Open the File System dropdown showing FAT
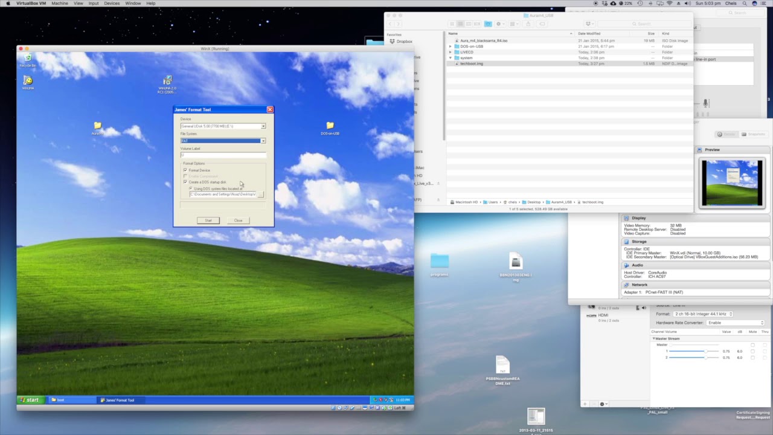The image size is (773, 435). point(223,141)
